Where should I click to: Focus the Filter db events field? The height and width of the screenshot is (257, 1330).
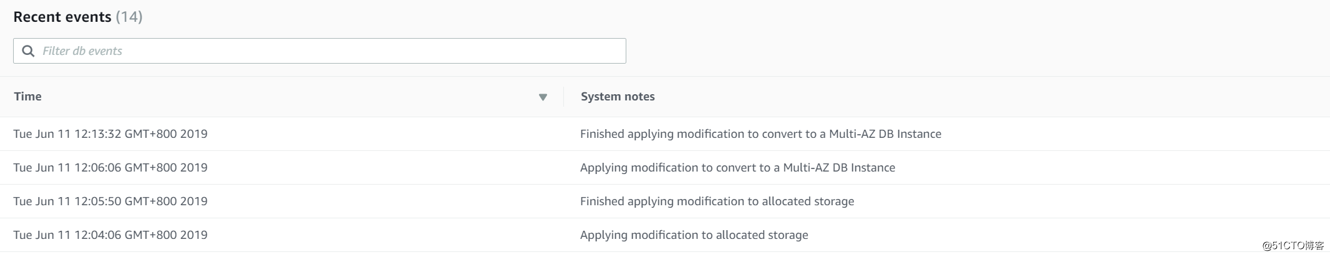click(324, 51)
